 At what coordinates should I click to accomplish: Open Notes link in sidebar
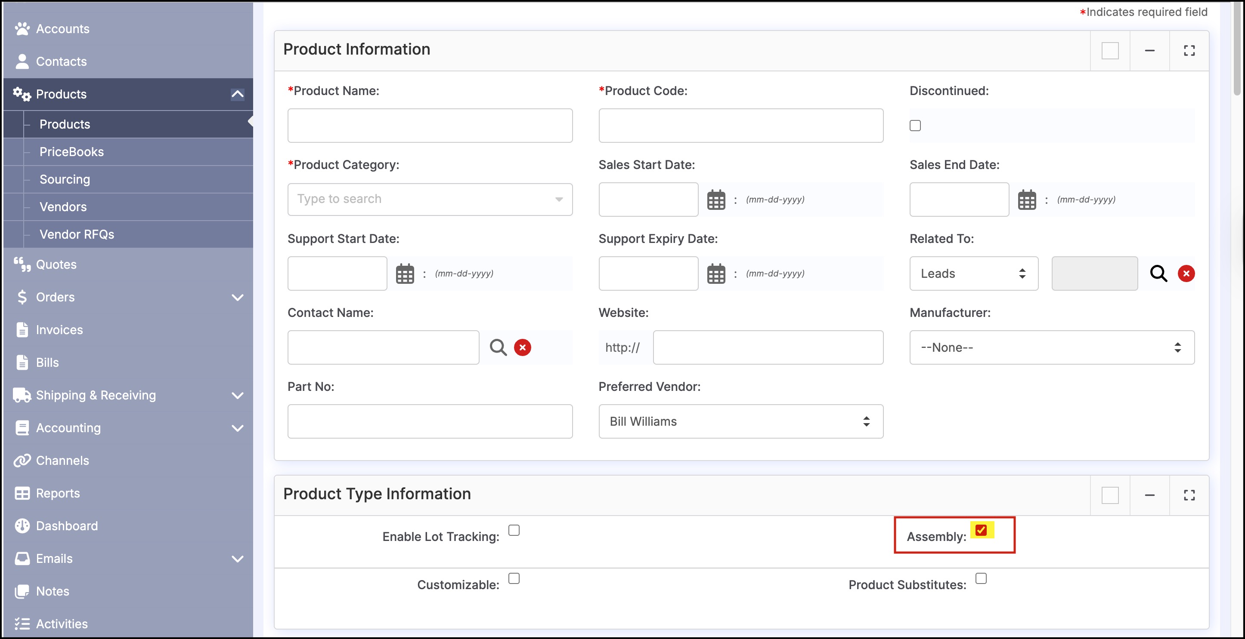(53, 591)
